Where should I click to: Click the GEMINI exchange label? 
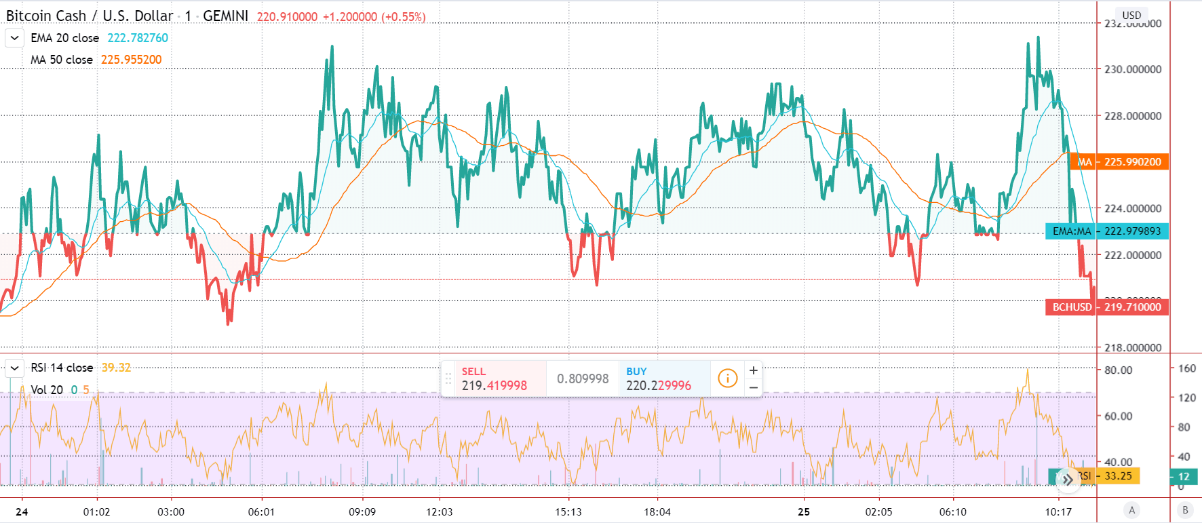click(225, 16)
